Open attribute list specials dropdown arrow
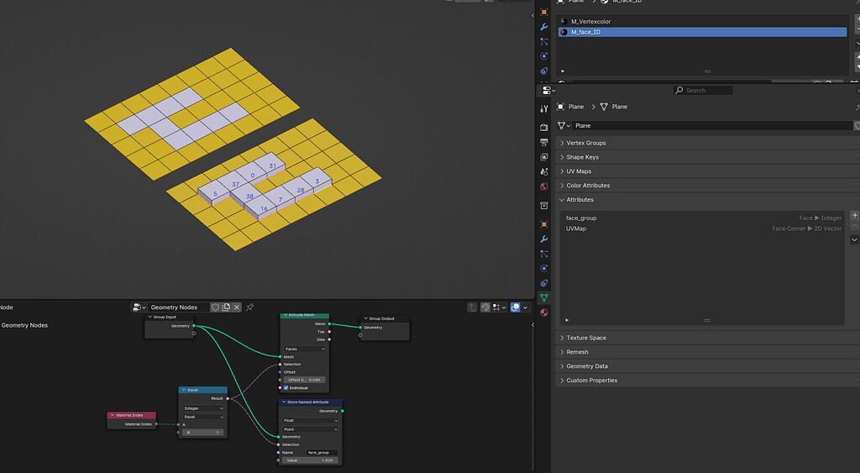The image size is (860, 473). coord(854,239)
